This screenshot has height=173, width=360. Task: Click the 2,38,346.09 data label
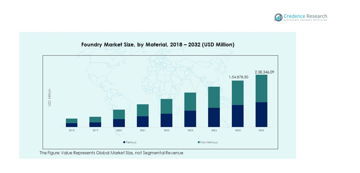click(x=264, y=72)
